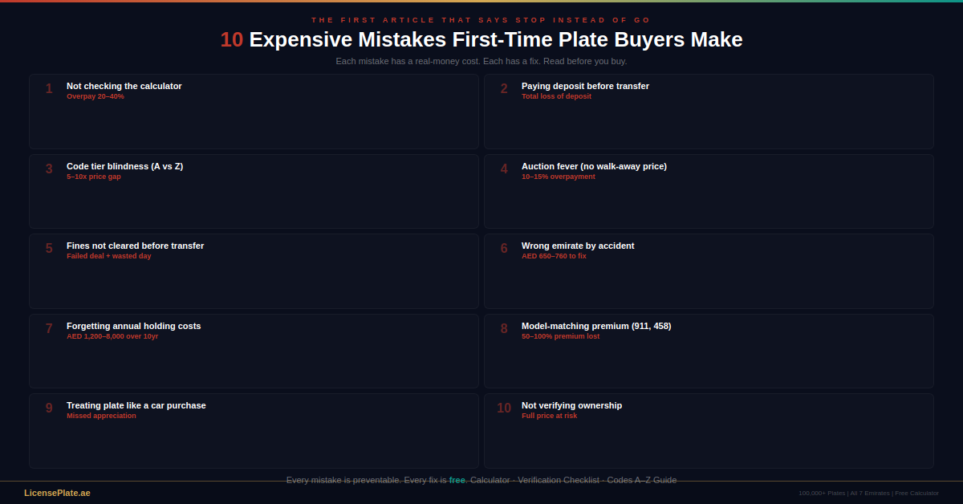This screenshot has height=504, width=963.
Task: Select the number 5 badge marker
Action: (47, 248)
